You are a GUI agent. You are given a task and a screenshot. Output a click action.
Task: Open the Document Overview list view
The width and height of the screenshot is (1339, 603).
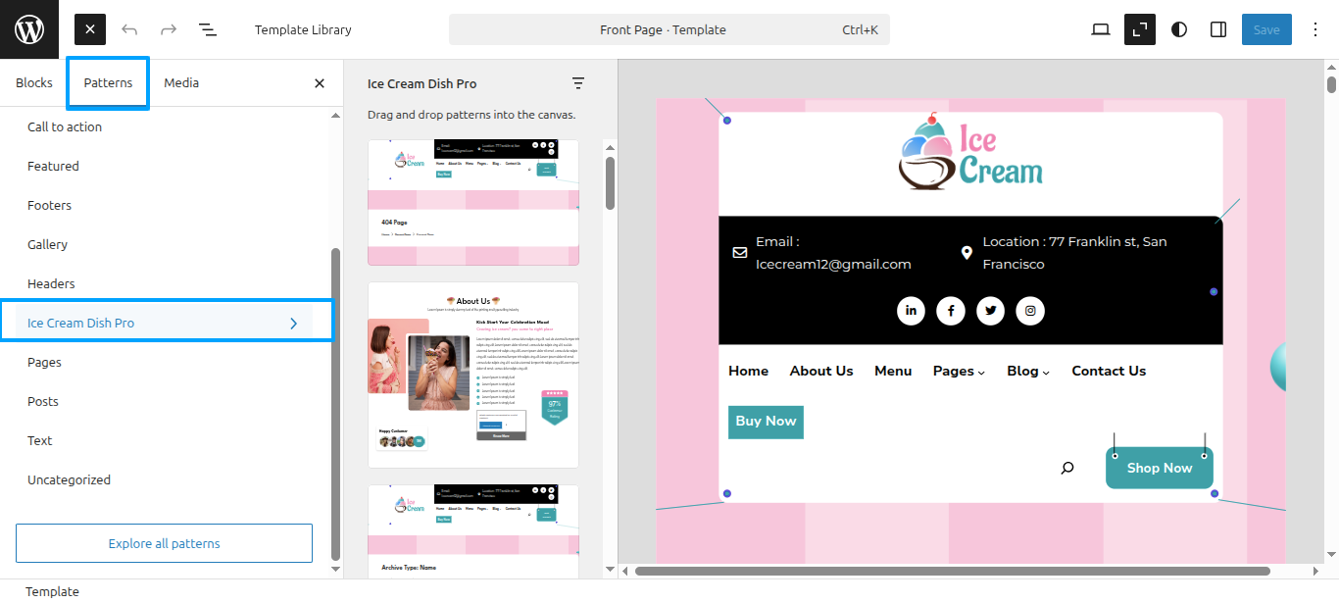pos(208,29)
